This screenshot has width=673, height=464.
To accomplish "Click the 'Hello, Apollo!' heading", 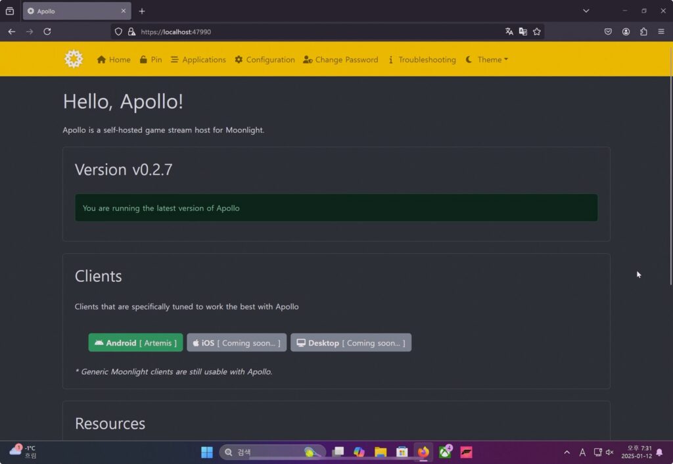I will 123,102.
